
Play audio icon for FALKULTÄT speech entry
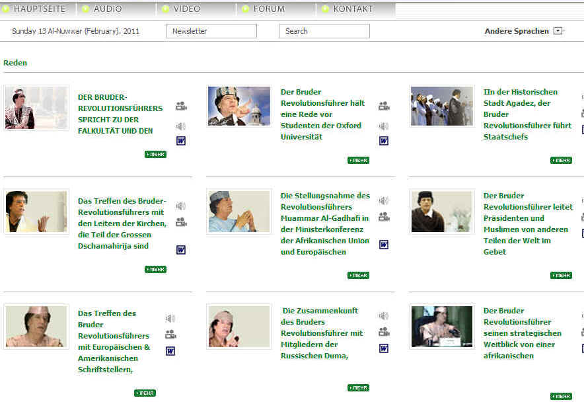coord(181,126)
